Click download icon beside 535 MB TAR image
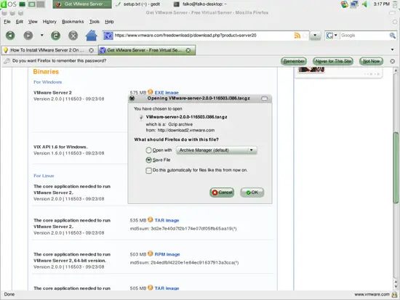 [x=151, y=219]
